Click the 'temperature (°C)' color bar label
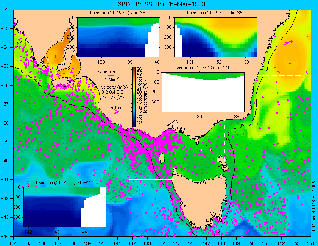The height and width of the screenshot is (246, 318). (145, 97)
